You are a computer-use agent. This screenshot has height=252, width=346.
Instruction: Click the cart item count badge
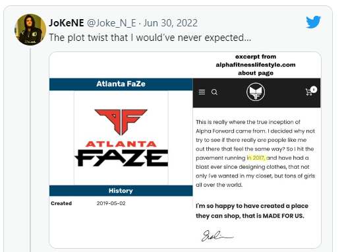pos(314,90)
